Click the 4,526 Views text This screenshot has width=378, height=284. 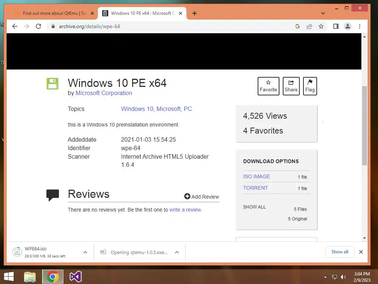265,116
